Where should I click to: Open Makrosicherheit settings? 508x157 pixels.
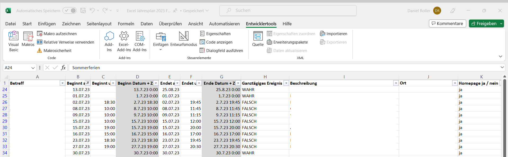(x=54, y=50)
